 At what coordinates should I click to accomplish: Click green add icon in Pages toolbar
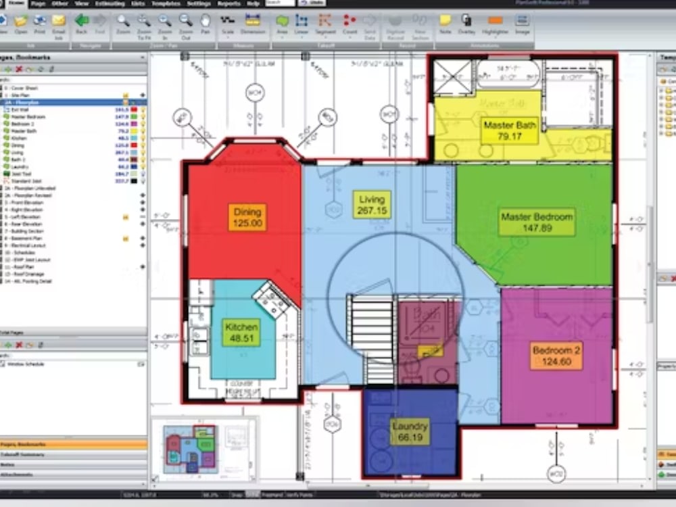[9, 69]
